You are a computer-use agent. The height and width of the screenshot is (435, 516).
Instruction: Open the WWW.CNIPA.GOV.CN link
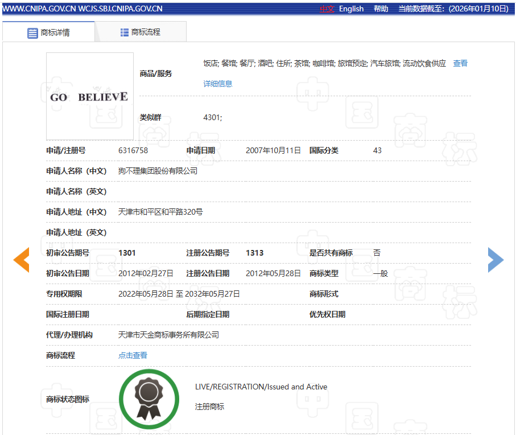tap(39, 9)
